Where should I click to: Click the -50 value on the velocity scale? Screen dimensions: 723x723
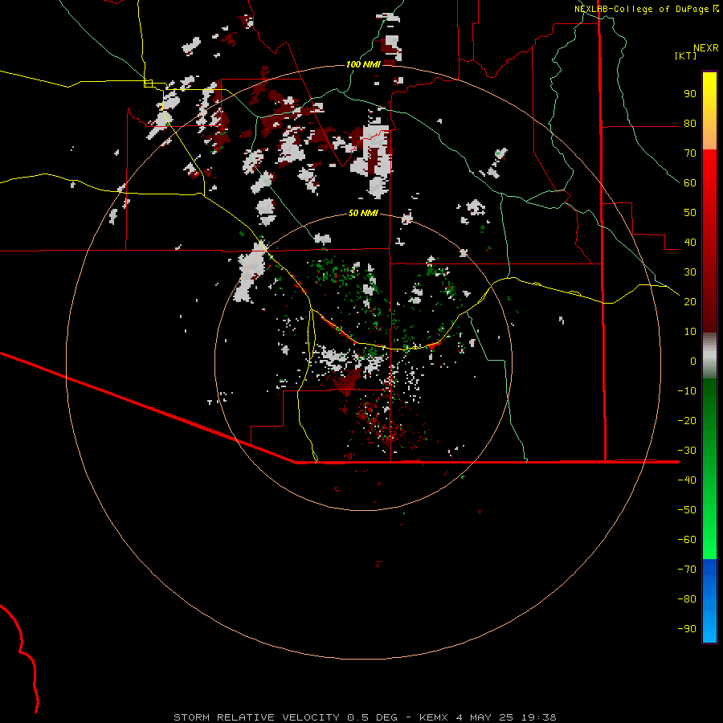pyautogui.click(x=687, y=509)
